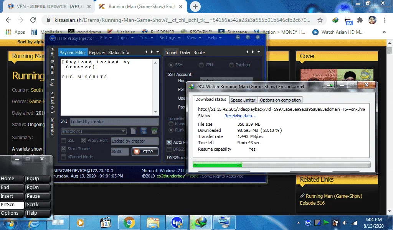Toggle the sTunnel Mode checkbox
This screenshot has width=393, height=230.
(64, 157)
